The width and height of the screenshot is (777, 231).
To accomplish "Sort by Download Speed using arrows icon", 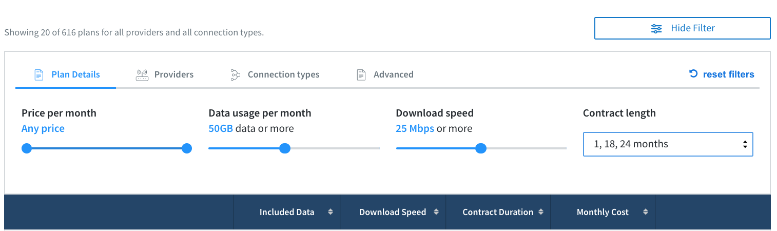I will [x=436, y=212].
